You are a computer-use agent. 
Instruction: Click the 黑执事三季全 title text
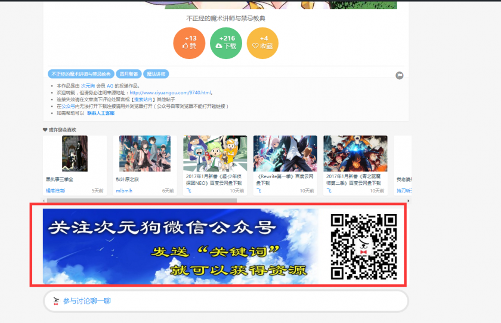click(60, 179)
